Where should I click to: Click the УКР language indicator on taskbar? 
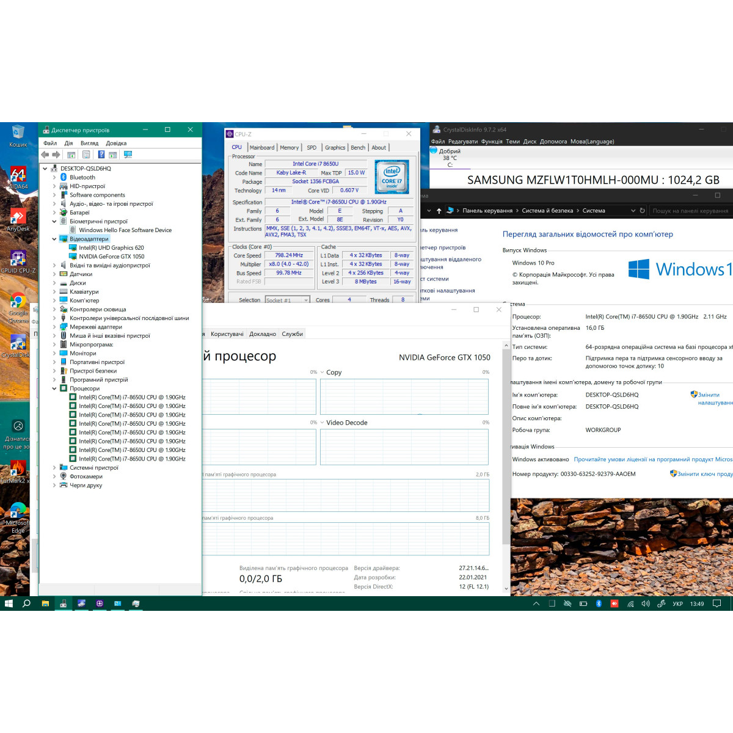(677, 604)
